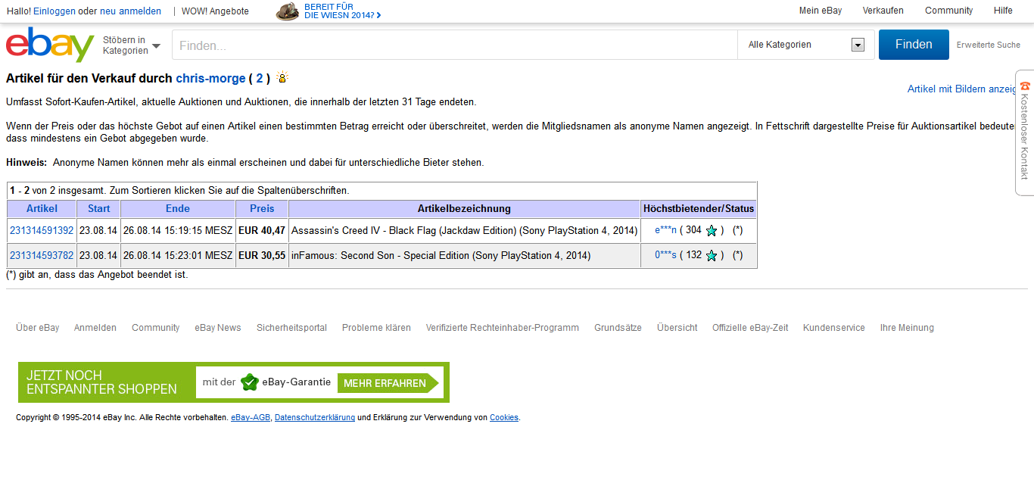Click Übersicht footer link
Viewport: 1034px width, 480px height.
click(677, 328)
